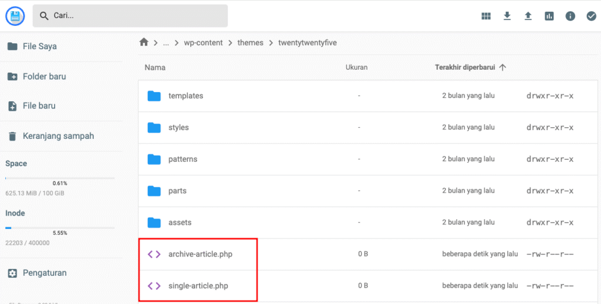The image size is (601, 304).
Task: Click archive-article.php code icon
Action: pos(154,254)
